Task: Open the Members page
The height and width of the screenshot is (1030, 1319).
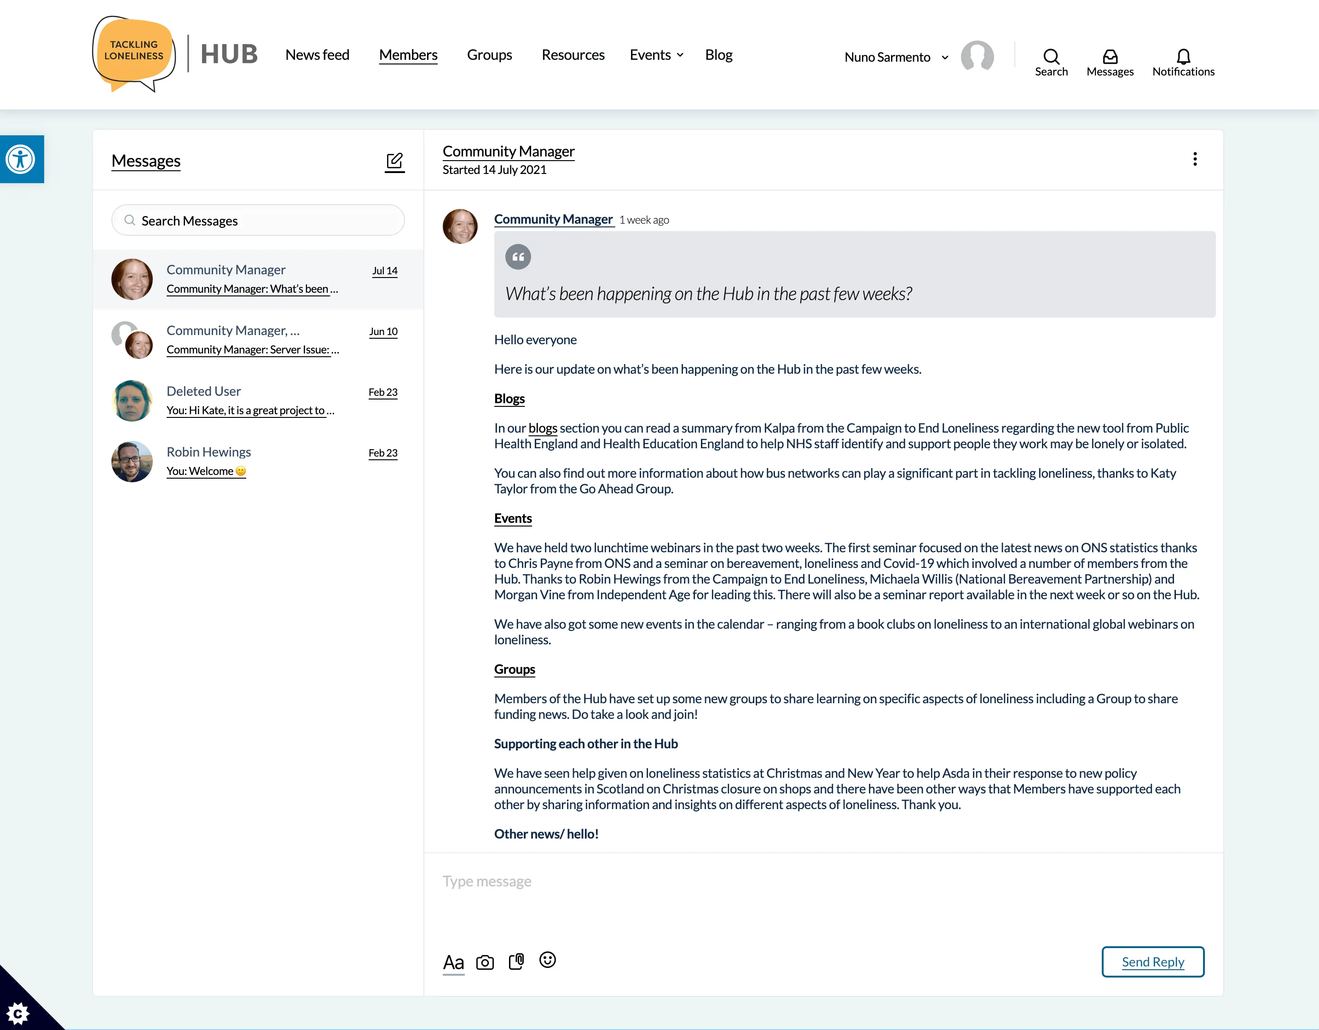Action: click(408, 55)
